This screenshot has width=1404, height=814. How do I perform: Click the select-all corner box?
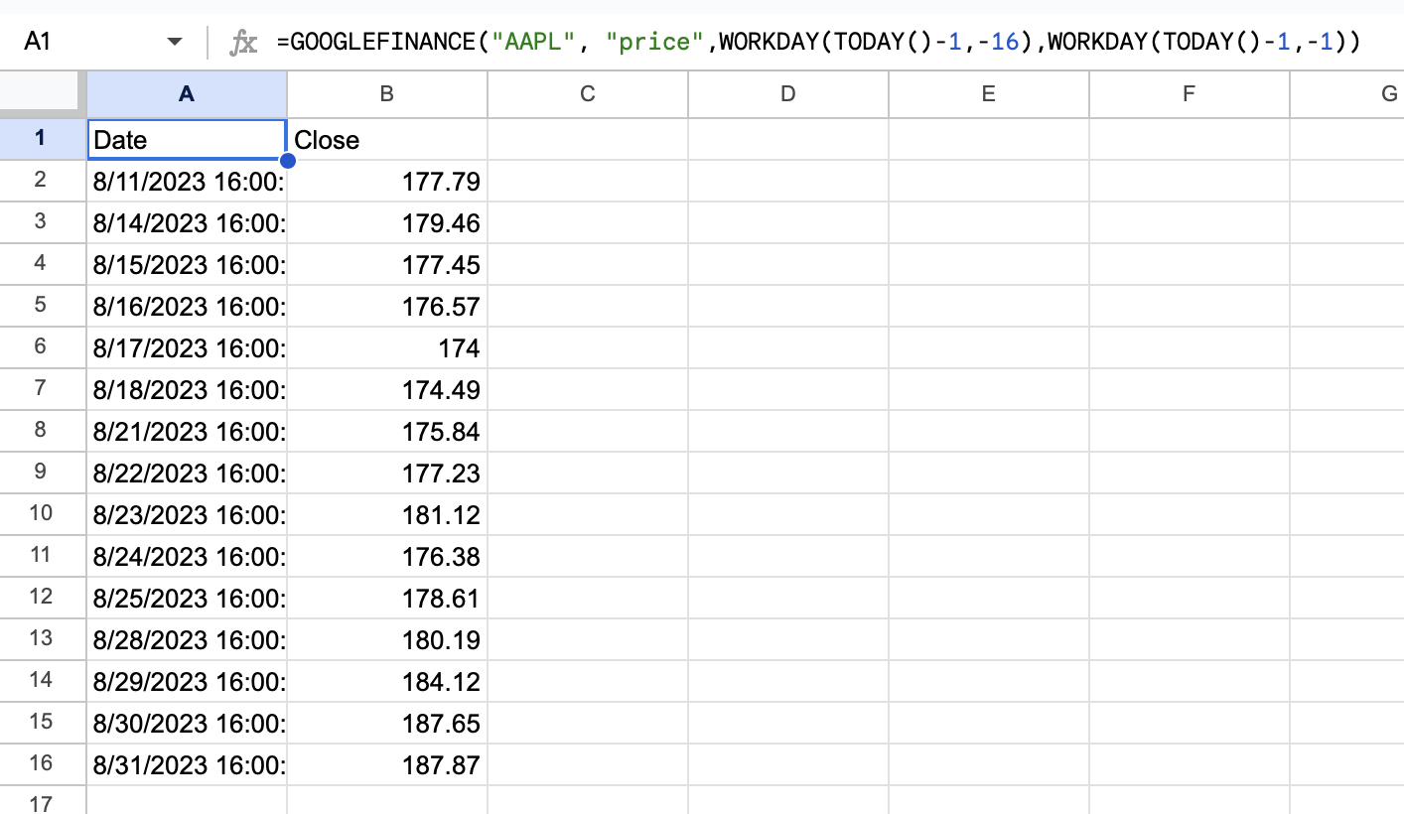point(43,96)
